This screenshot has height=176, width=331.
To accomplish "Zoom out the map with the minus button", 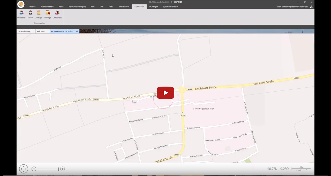I will [x=34, y=169].
